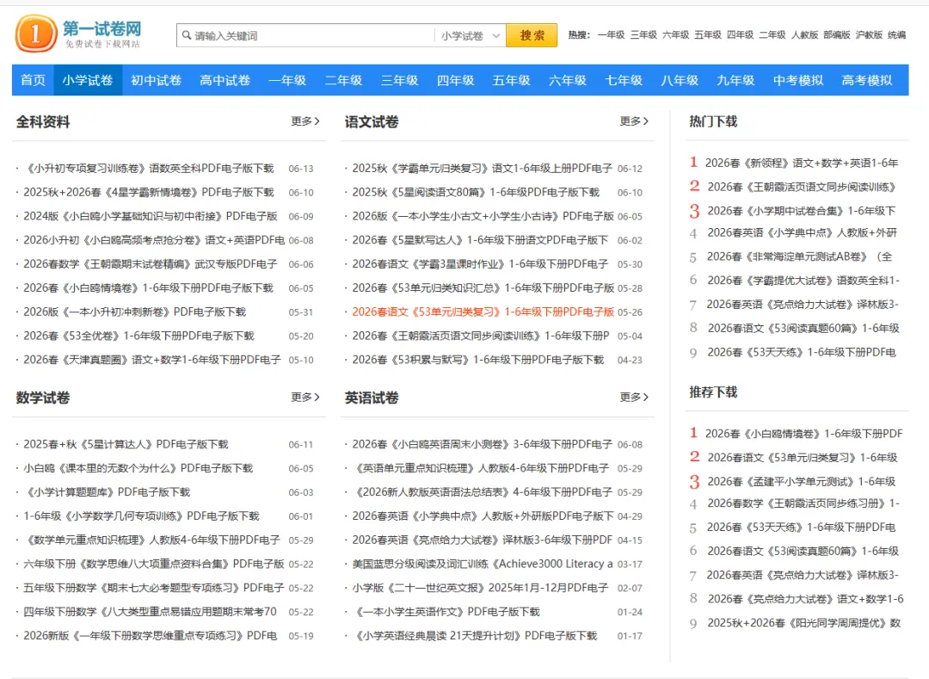Open 《小升初专项复习训练卷》 全科 link
Viewport: 929px width, 679px height.
149,169
